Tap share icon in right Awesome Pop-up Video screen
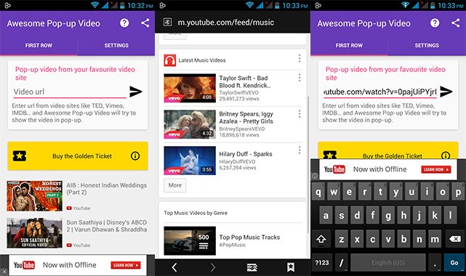 [455, 23]
